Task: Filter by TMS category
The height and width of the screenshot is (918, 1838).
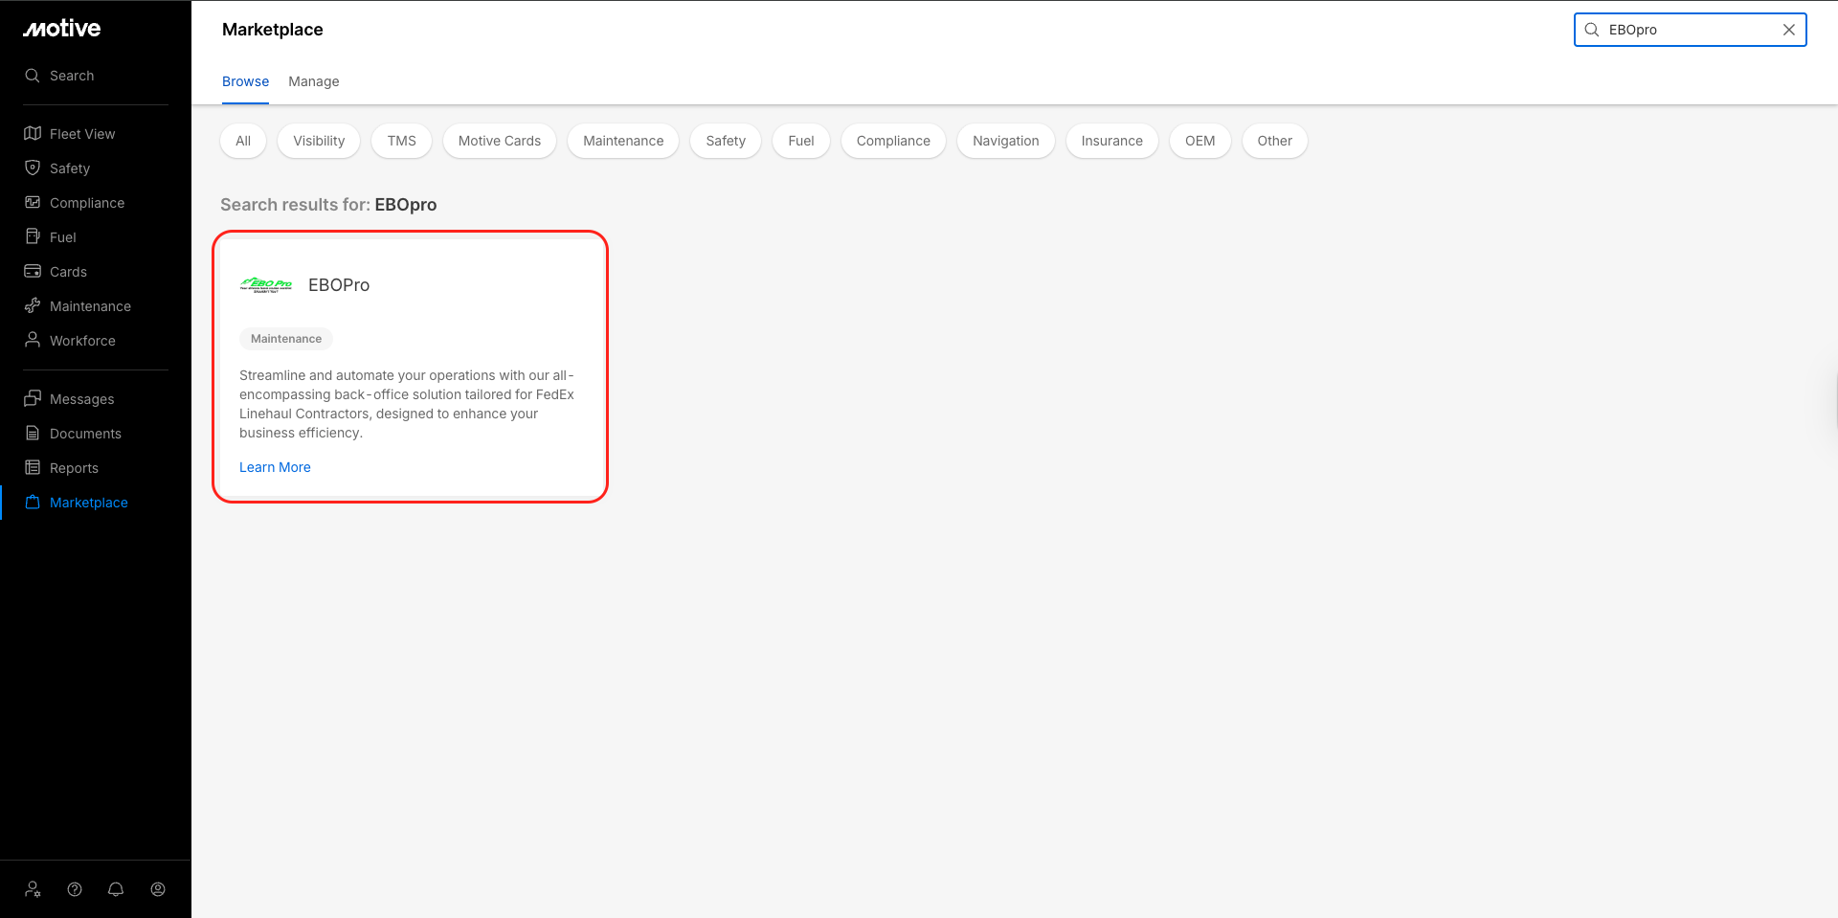Action: [402, 141]
